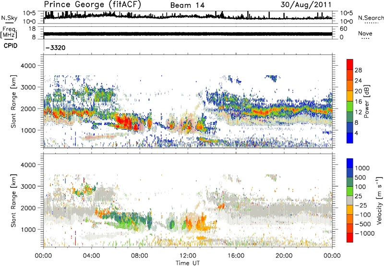384x266 pixels.
Task: Click the "08:00" time axis label
Action: pyautogui.click(x=140, y=256)
